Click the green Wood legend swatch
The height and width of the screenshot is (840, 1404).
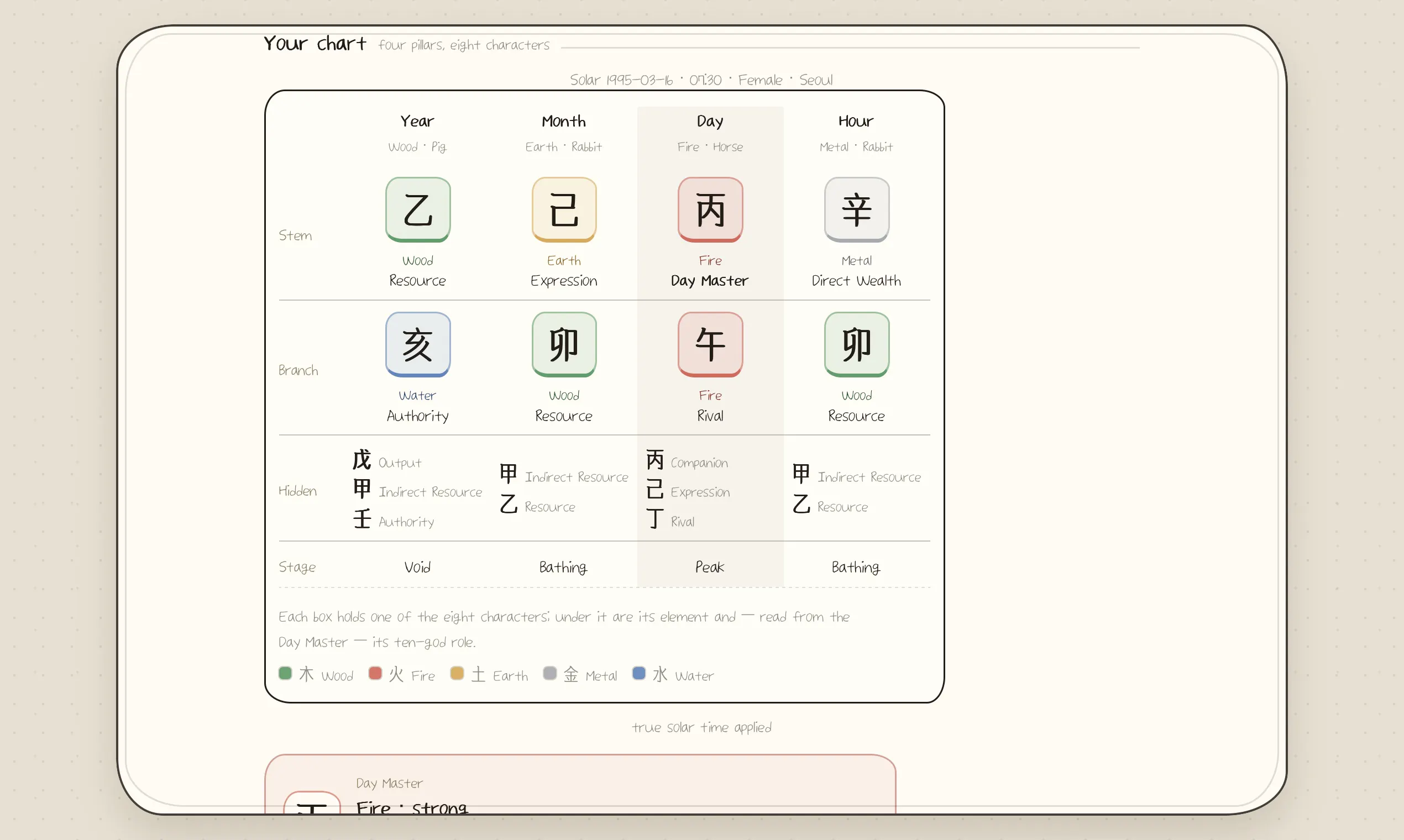coord(285,673)
